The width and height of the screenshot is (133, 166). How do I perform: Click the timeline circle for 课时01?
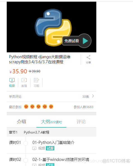pos(26,143)
